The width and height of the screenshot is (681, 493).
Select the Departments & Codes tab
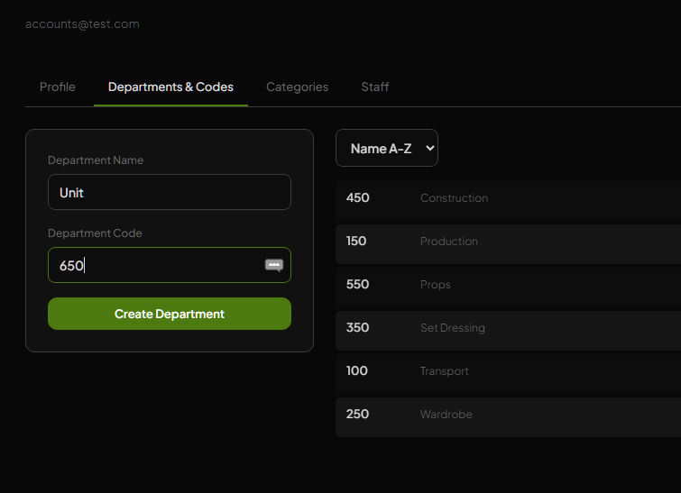170,87
